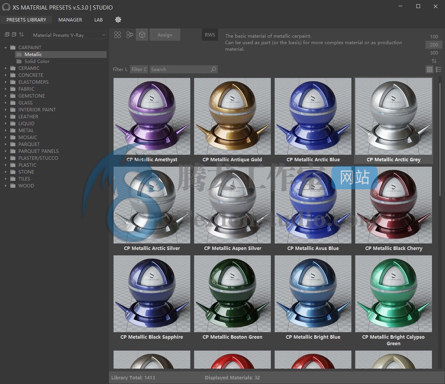Set thumbnail size to 100

point(434,36)
